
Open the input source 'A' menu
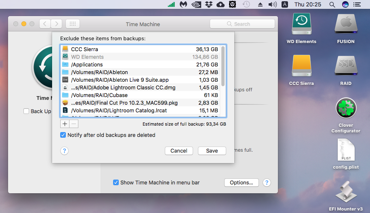[x=285, y=4]
